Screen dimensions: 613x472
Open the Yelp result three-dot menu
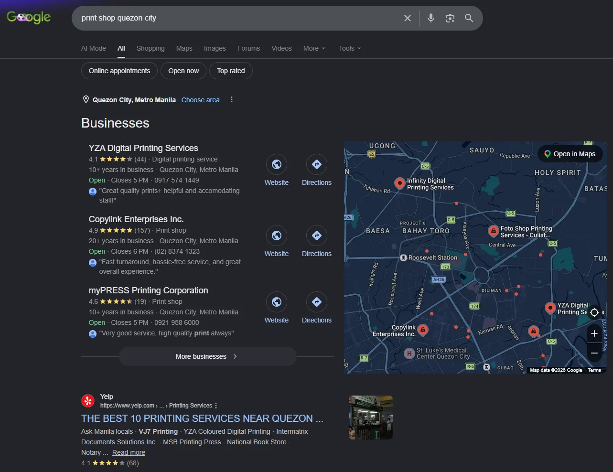(x=216, y=406)
